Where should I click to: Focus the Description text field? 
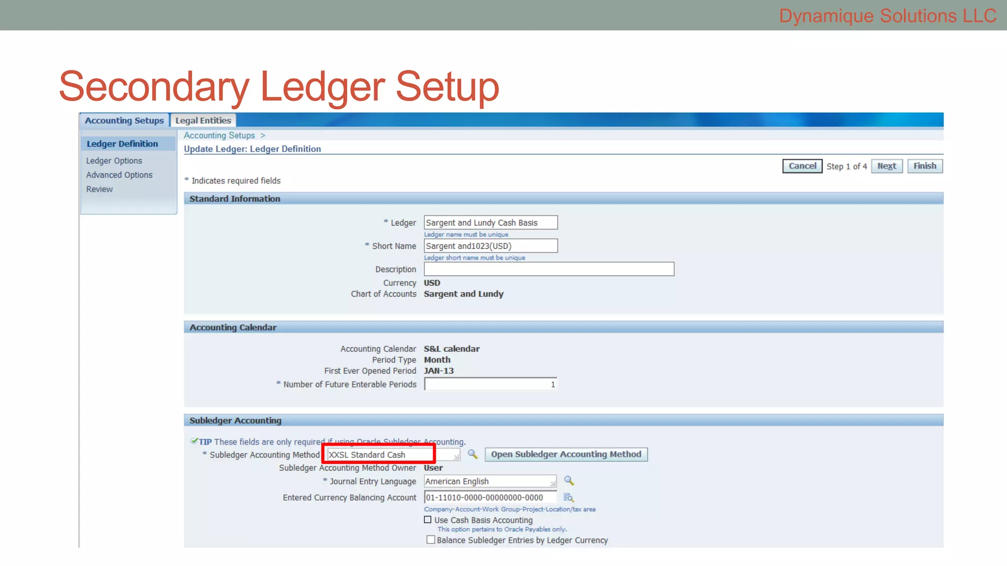coord(549,269)
